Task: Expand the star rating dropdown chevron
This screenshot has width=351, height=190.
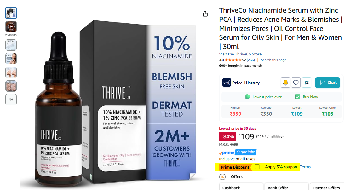Action: (x=244, y=60)
